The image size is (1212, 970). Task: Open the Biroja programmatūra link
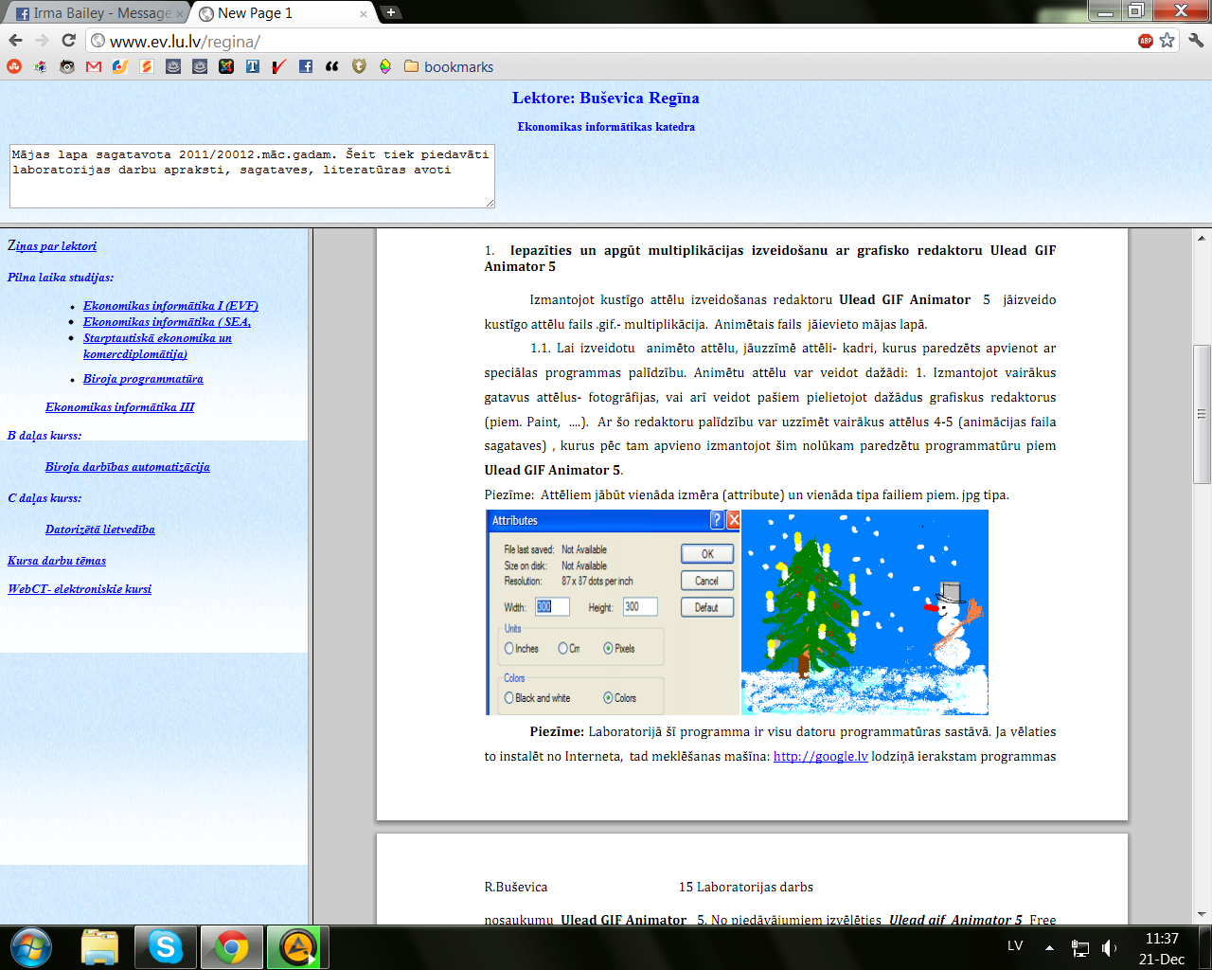click(143, 379)
